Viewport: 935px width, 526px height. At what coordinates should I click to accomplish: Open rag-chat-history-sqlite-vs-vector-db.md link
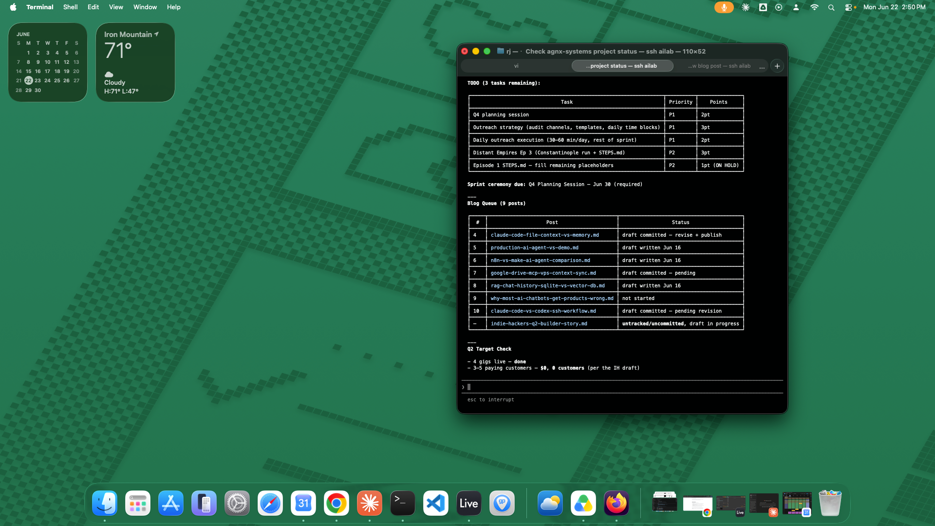[547, 286]
